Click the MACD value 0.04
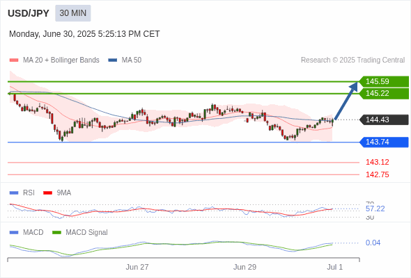The image size is (411, 278). 373,243
